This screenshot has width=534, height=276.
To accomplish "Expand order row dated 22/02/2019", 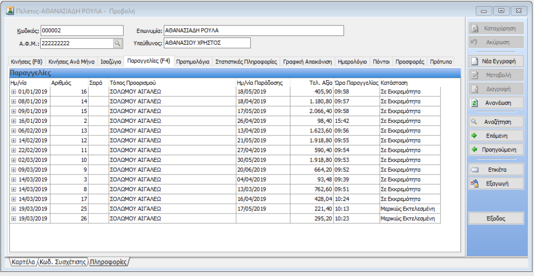I will pos(14,150).
